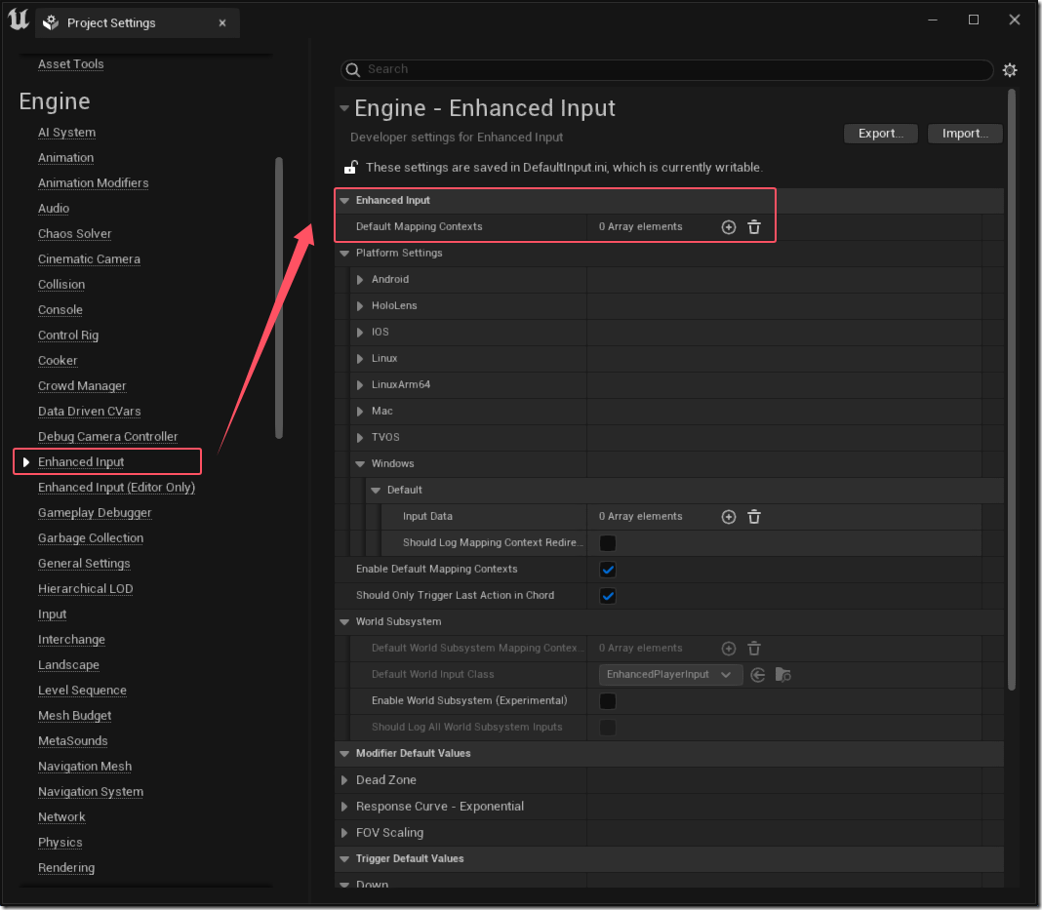Toggle Should Log Mapping Context Redirects checkbox
This screenshot has width=1042, height=910.
(x=608, y=542)
